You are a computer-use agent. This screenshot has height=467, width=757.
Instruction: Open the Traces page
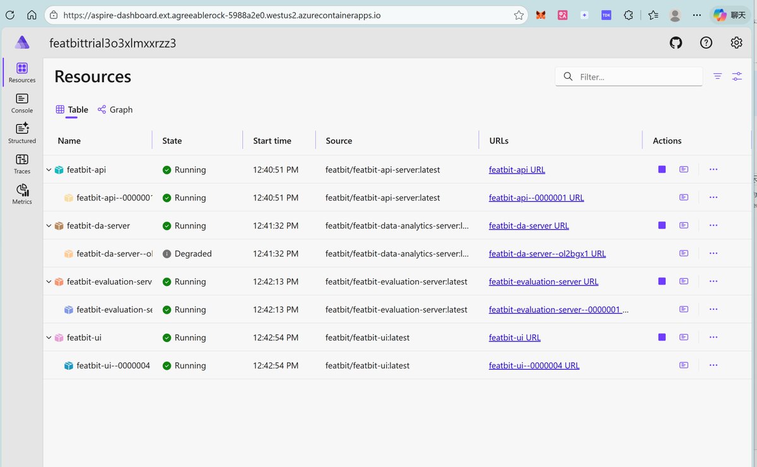22,164
